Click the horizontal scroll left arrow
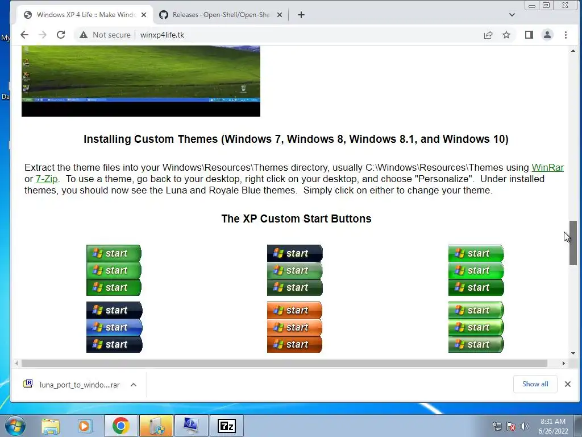 click(16, 363)
